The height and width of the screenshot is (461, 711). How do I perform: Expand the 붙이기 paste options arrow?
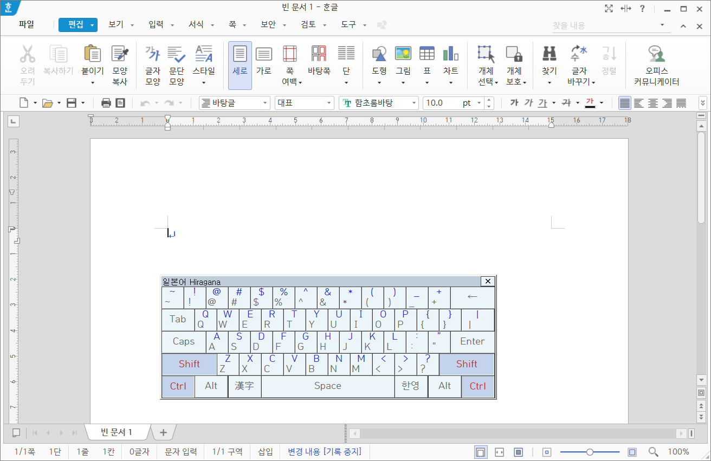pyautogui.click(x=93, y=82)
